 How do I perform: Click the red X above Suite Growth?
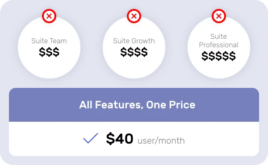click(134, 16)
